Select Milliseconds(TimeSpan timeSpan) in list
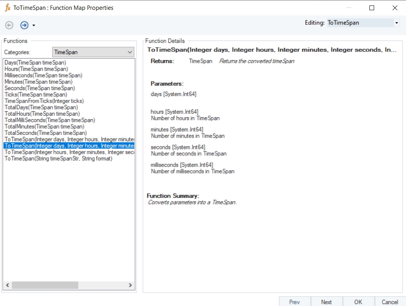Viewport: 406px width, 306px height. click(x=43, y=75)
